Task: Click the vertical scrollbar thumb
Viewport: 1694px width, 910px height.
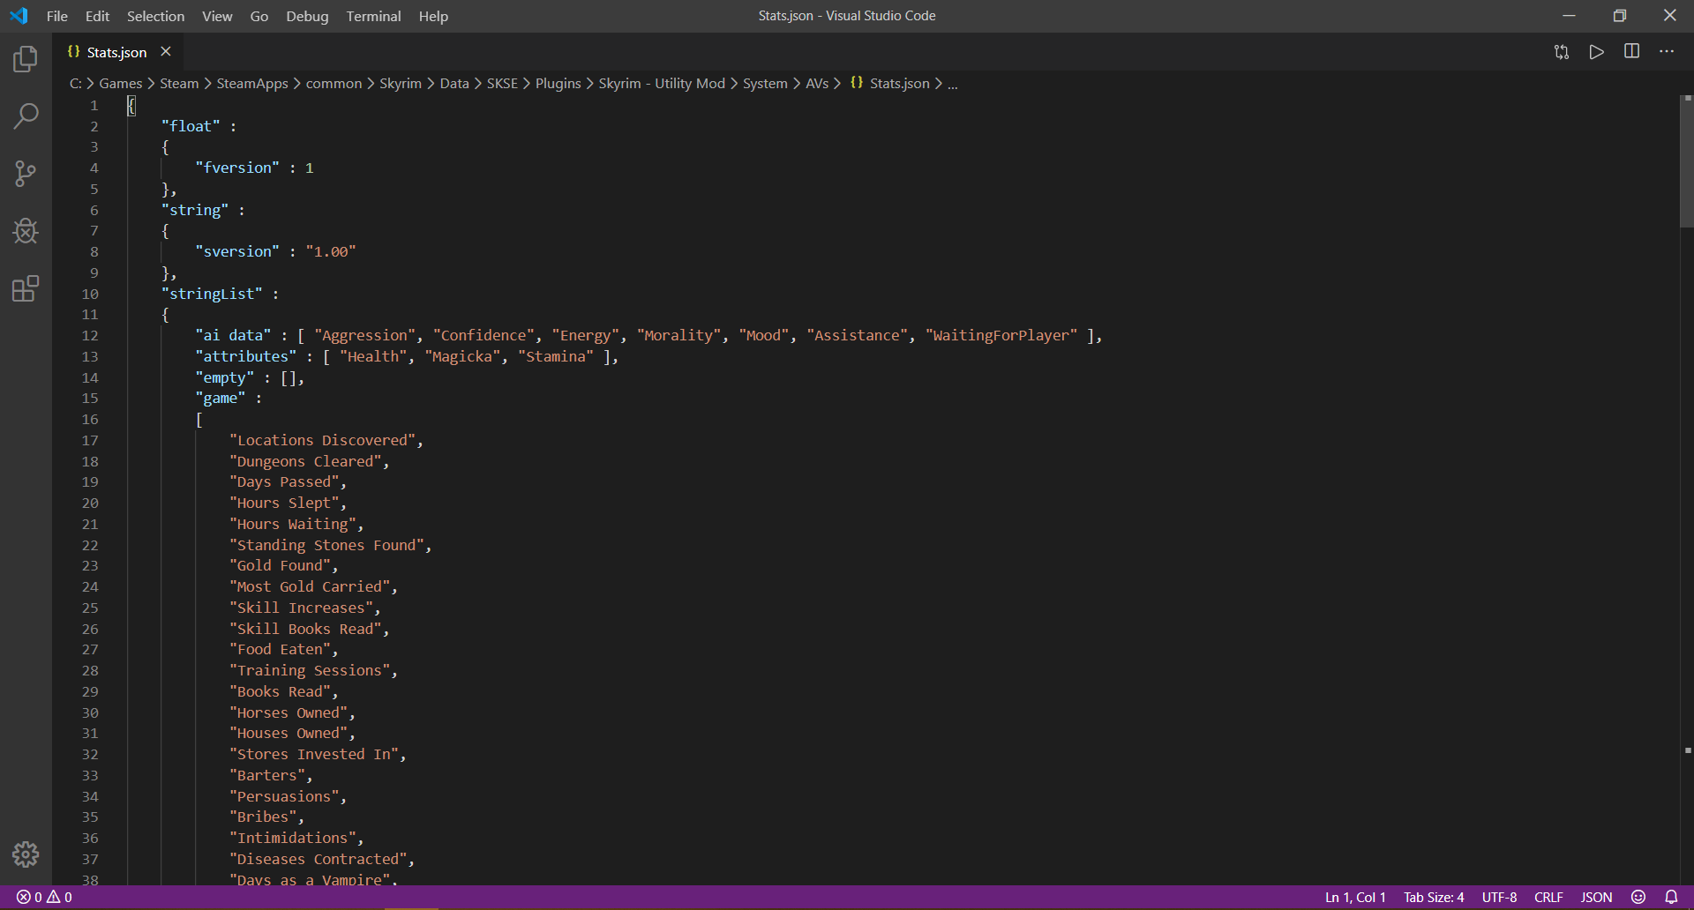Action: click(x=1686, y=161)
